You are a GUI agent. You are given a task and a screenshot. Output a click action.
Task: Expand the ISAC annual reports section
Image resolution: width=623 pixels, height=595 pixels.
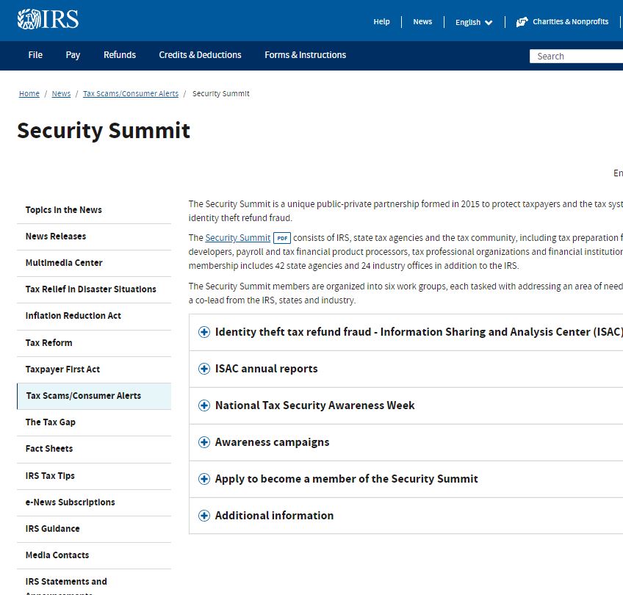pyautogui.click(x=406, y=369)
